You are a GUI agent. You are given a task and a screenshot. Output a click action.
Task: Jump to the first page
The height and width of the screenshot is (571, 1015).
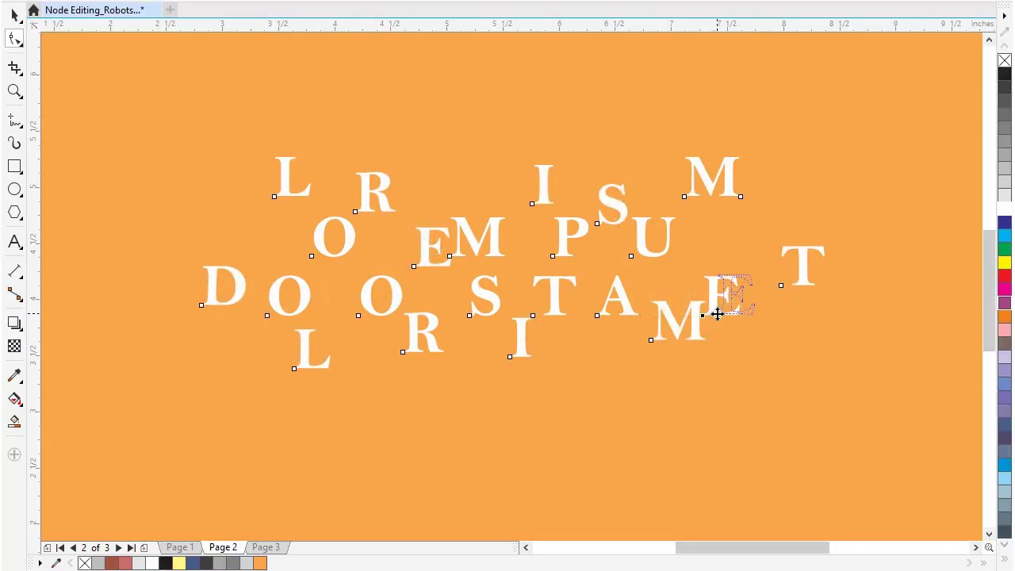coord(60,547)
